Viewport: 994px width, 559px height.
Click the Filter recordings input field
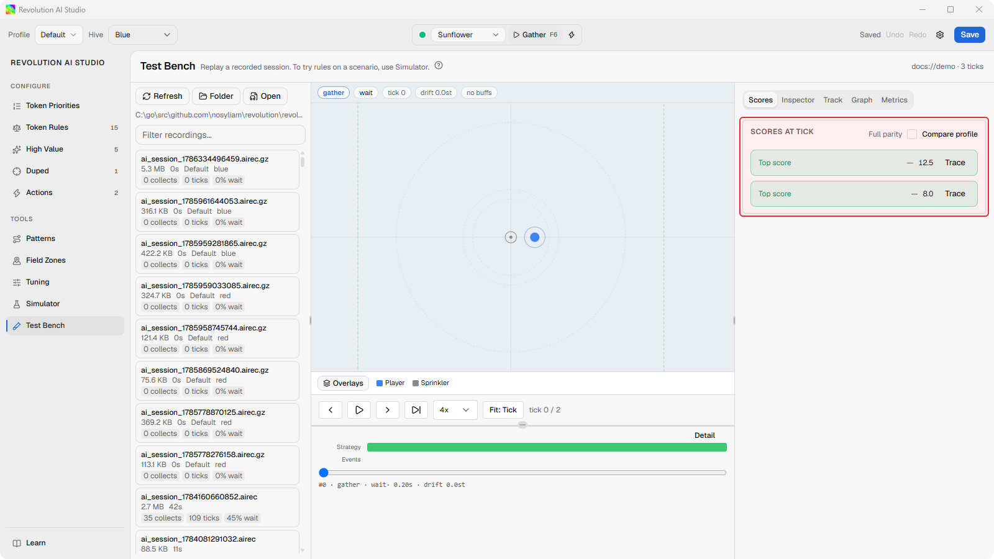tap(221, 135)
